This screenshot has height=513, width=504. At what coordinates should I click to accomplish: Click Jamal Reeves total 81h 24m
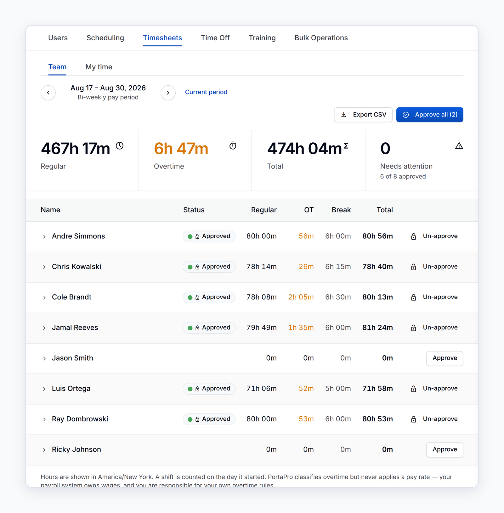(x=377, y=328)
